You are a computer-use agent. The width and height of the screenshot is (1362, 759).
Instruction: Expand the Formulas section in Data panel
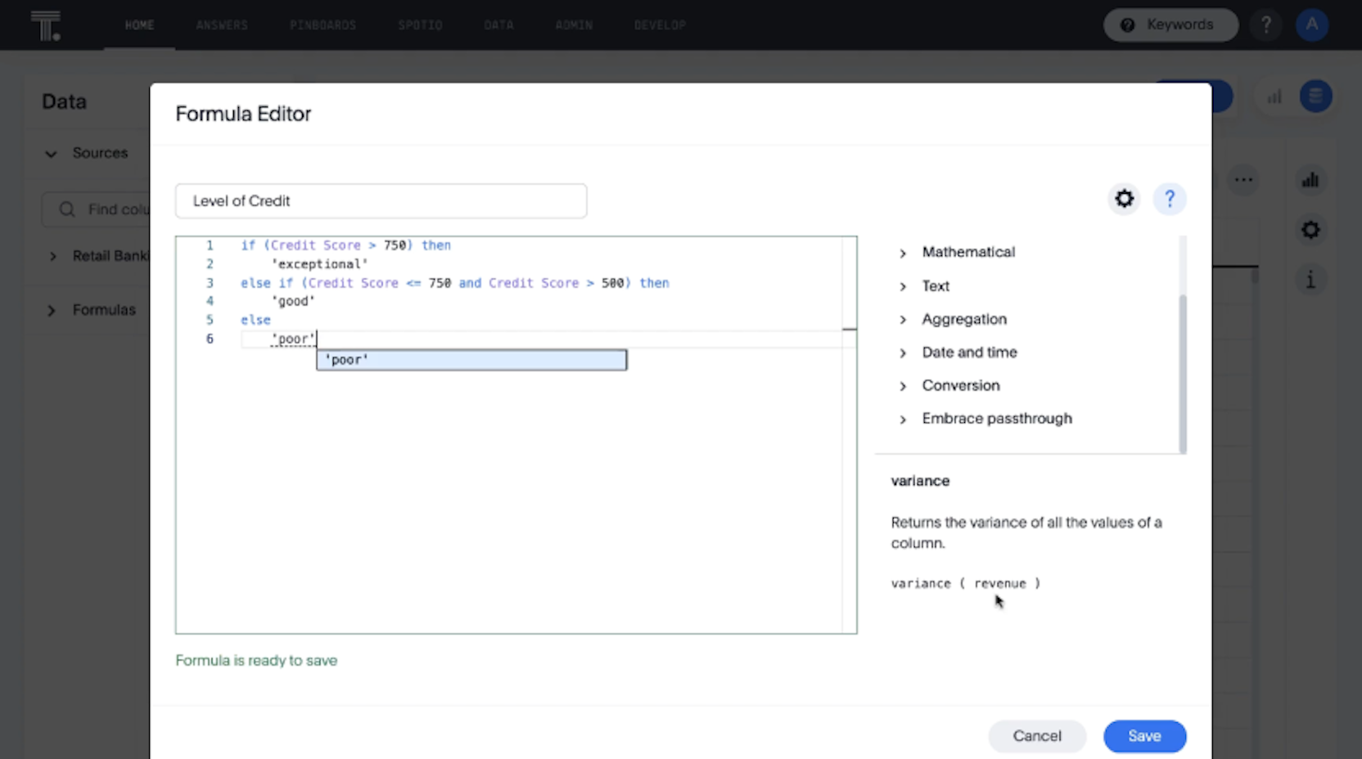pos(52,311)
